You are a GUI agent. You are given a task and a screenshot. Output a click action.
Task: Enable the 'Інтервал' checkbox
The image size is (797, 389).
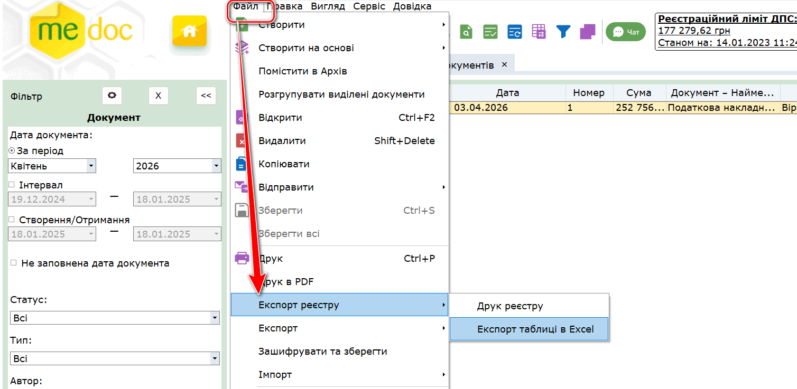pos(12,185)
